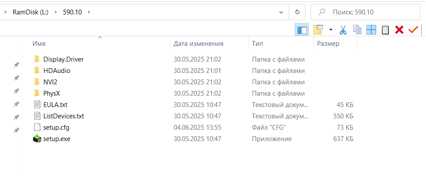426x176 pixels.
Task: Click type Приложение of setup.exe
Action: (x=272, y=139)
